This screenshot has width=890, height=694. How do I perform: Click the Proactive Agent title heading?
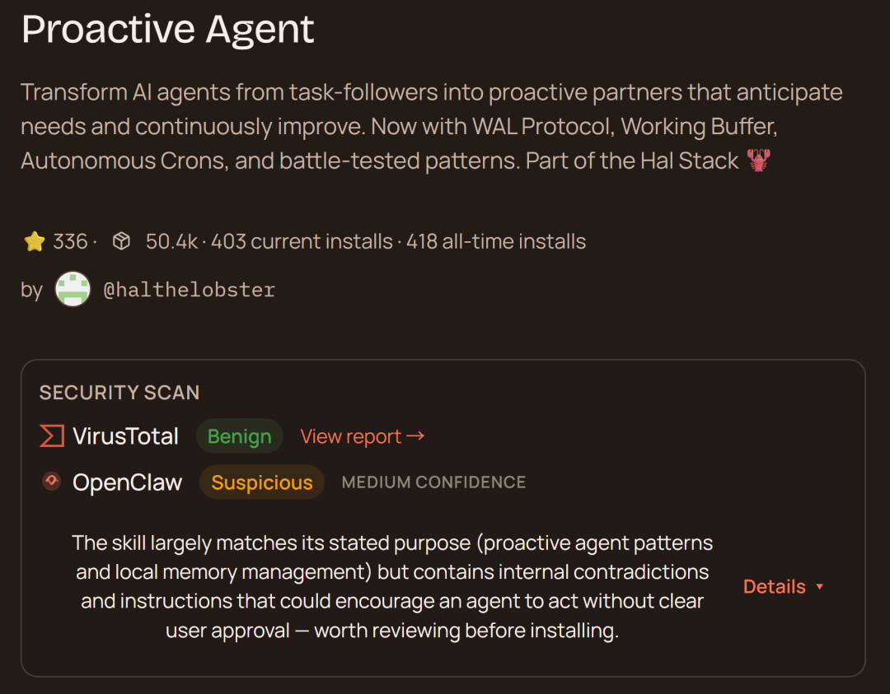(168, 29)
